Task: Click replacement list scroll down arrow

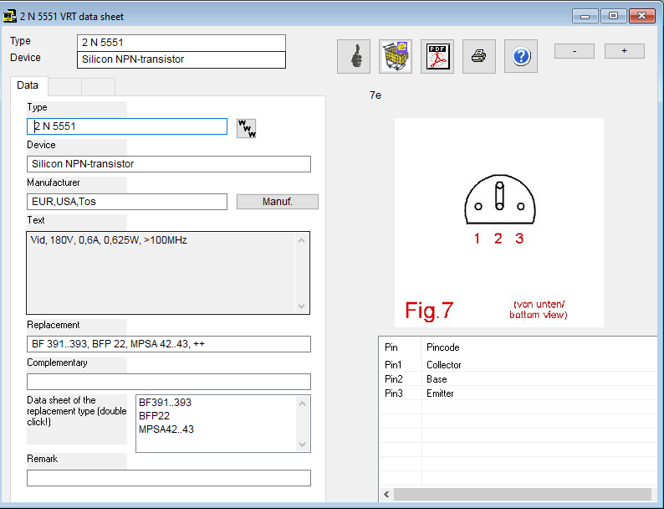Action: point(303,445)
